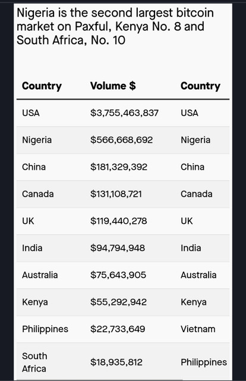Select South Africa table cell
The image size is (246, 381).
pyautogui.click(x=34, y=363)
